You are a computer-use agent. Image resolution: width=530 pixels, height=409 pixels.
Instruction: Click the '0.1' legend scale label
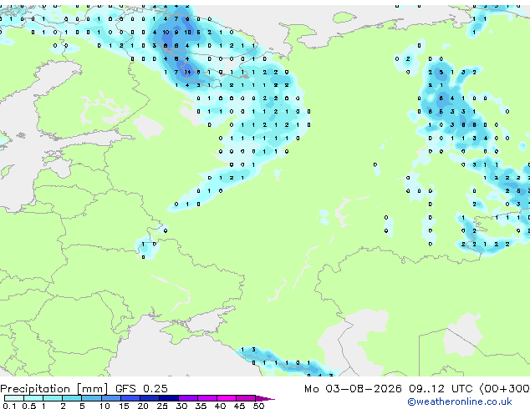(9, 406)
